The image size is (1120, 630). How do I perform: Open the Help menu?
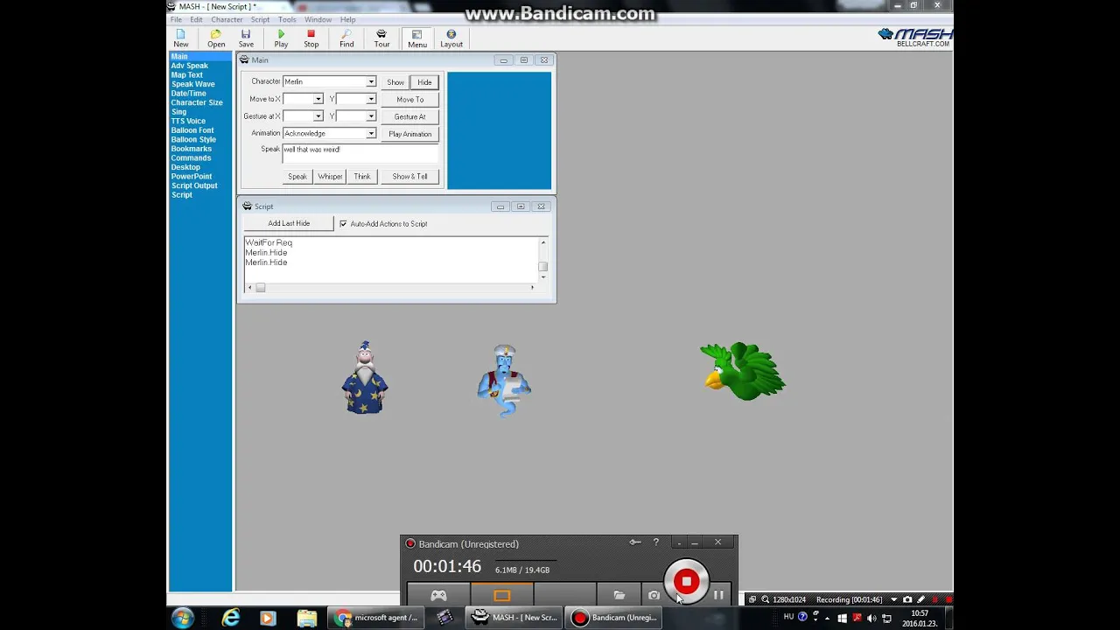[348, 19]
